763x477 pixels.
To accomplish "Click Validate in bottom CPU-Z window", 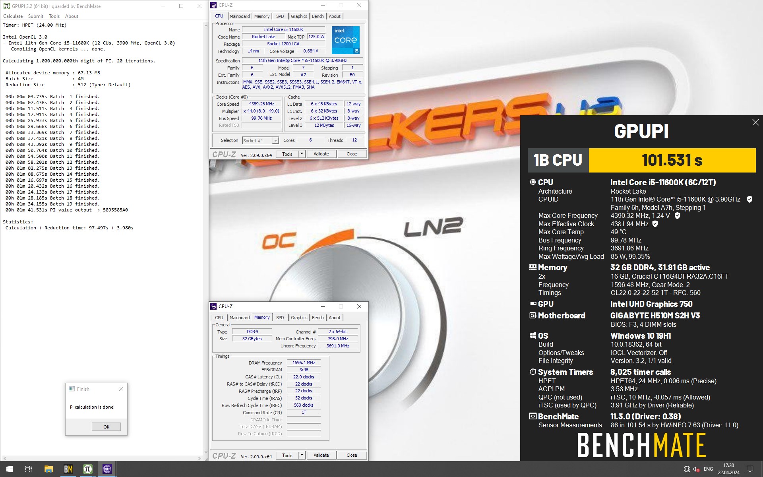I will point(321,455).
